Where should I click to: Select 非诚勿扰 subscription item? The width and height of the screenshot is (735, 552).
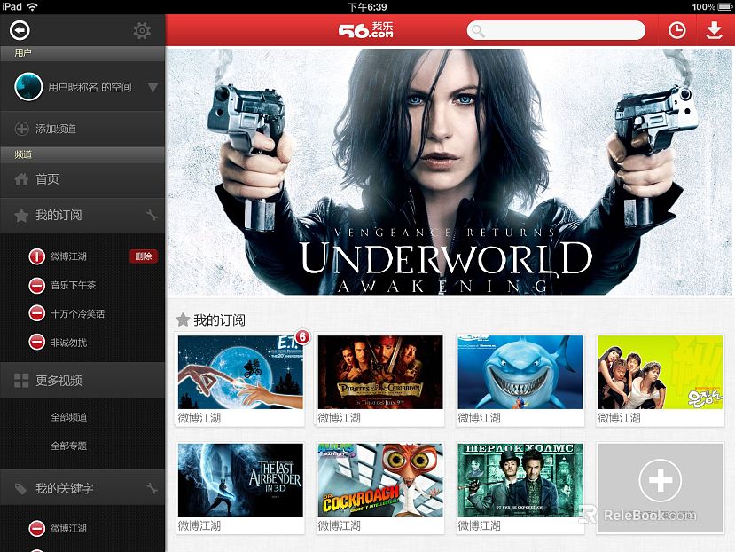[x=69, y=343]
